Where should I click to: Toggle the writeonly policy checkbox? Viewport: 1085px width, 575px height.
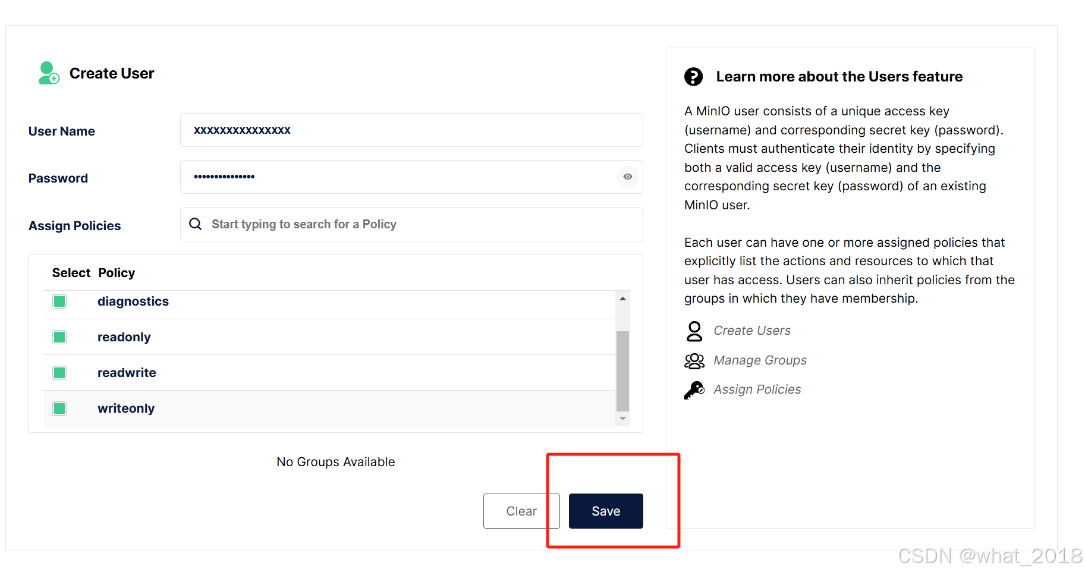tap(59, 409)
